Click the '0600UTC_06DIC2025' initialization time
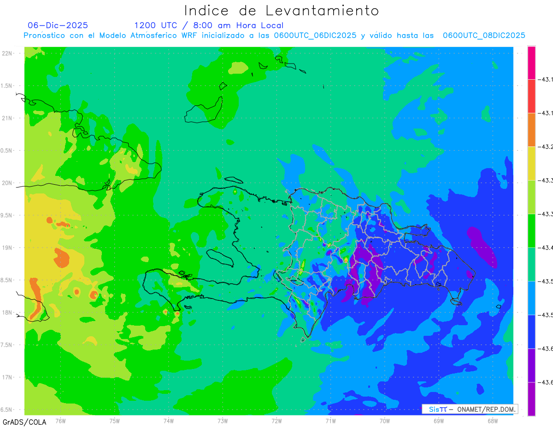Viewport: 553px width, 427px height. click(x=315, y=35)
